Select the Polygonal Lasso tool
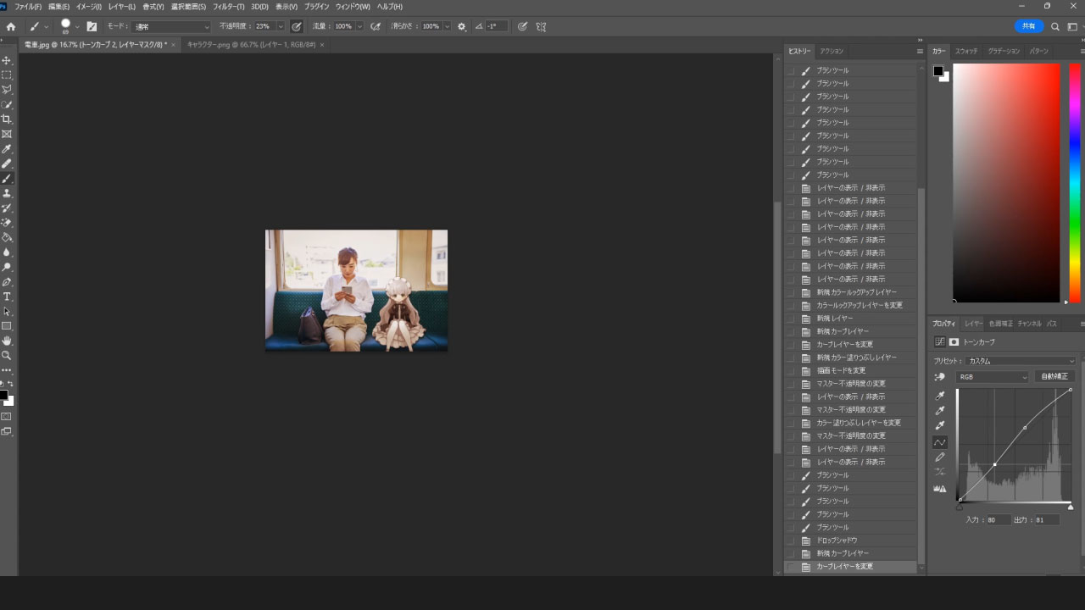 pyautogui.click(x=7, y=89)
